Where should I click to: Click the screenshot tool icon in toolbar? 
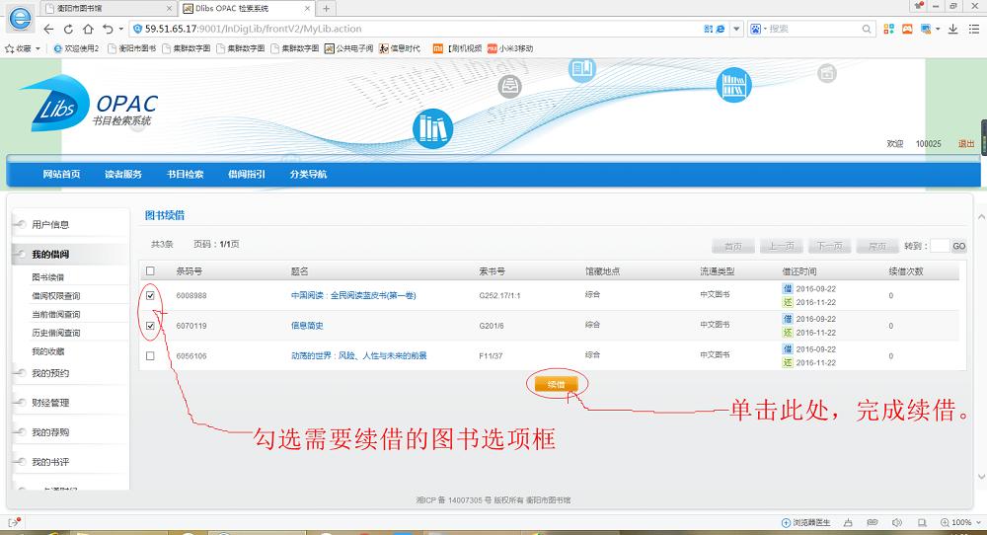click(x=926, y=29)
